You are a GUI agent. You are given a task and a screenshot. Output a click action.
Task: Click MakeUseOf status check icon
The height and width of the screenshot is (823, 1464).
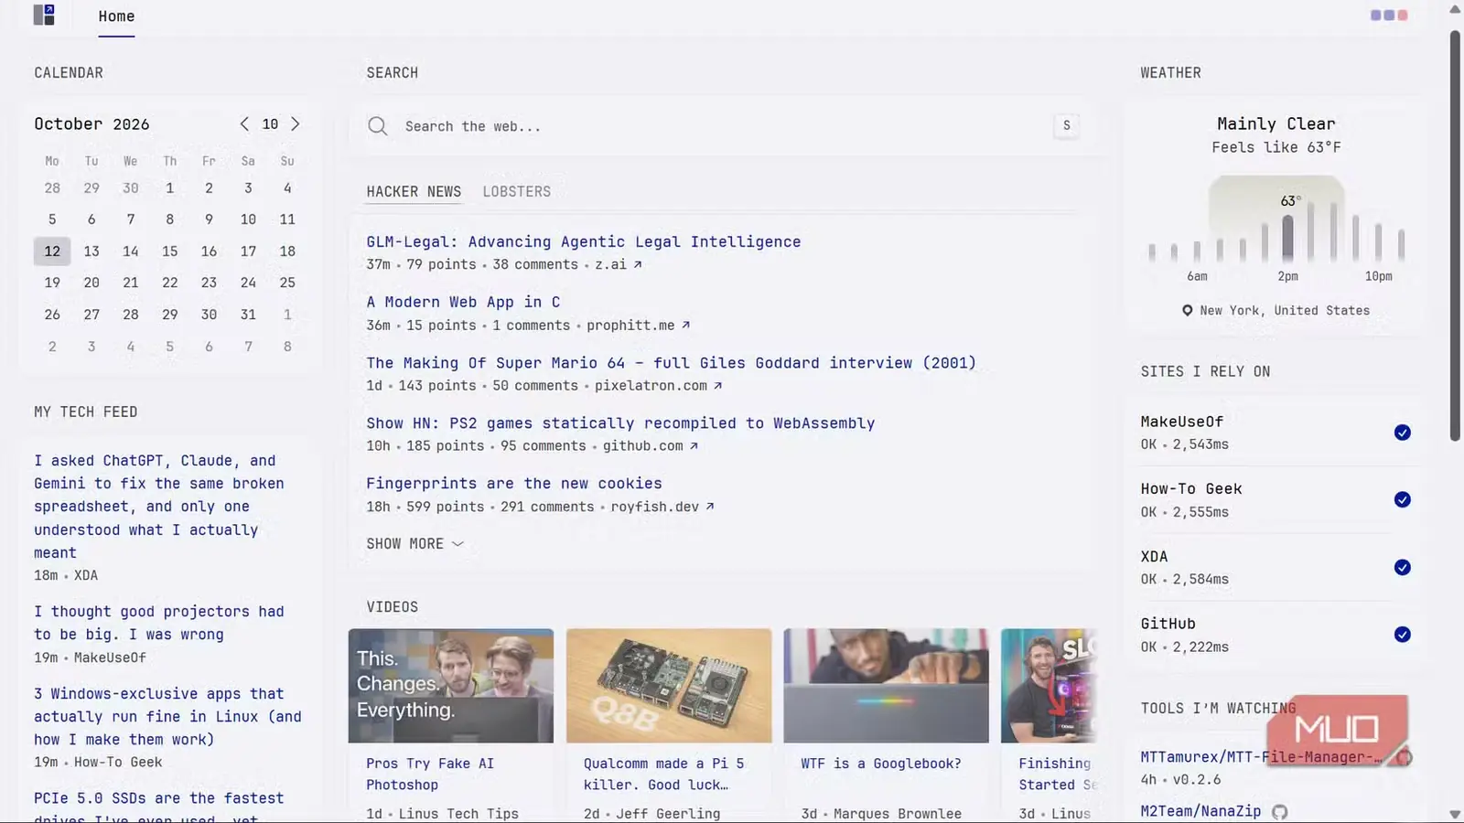[1402, 433]
